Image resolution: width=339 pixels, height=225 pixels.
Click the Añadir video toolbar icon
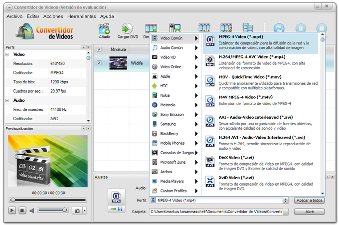(x=104, y=29)
